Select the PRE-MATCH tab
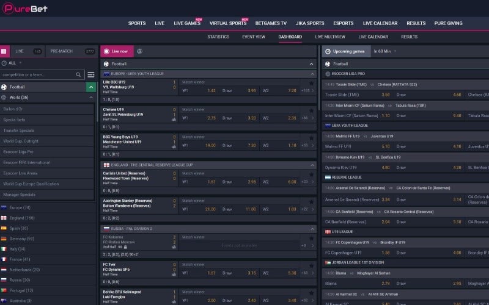 (72, 51)
